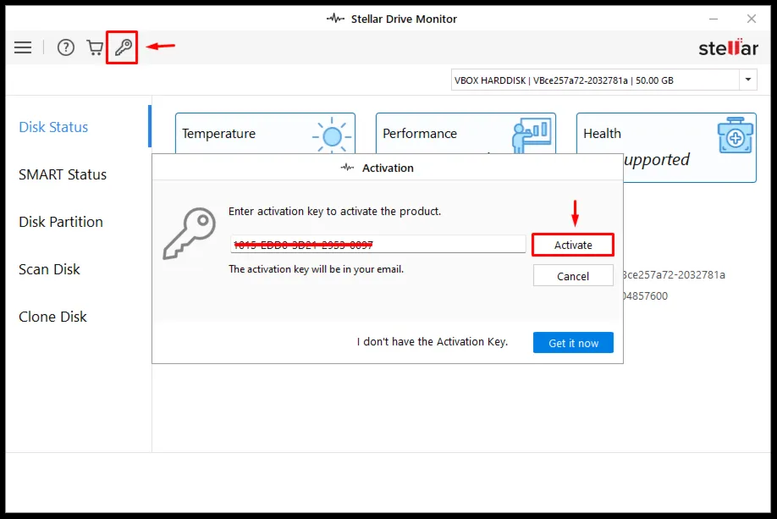Viewport: 777px width, 519px height.
Task: Open the SMART Status section
Action: (63, 174)
